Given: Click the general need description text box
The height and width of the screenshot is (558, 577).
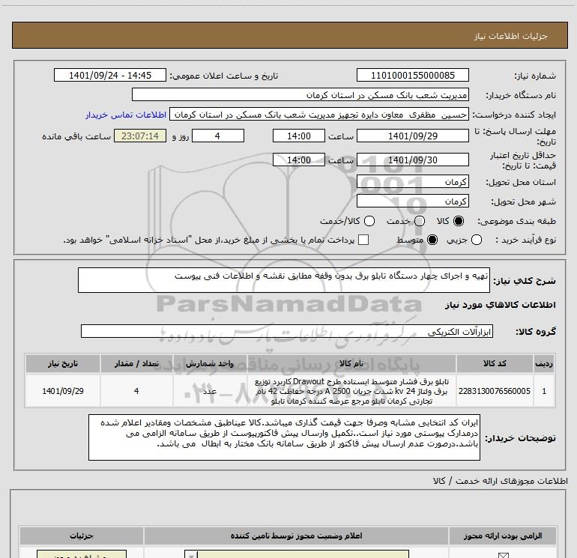Looking at the screenshot, I should point(284,280).
